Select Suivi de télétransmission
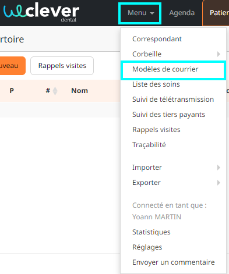Screen dimensions: 229x274 click(x=173, y=99)
